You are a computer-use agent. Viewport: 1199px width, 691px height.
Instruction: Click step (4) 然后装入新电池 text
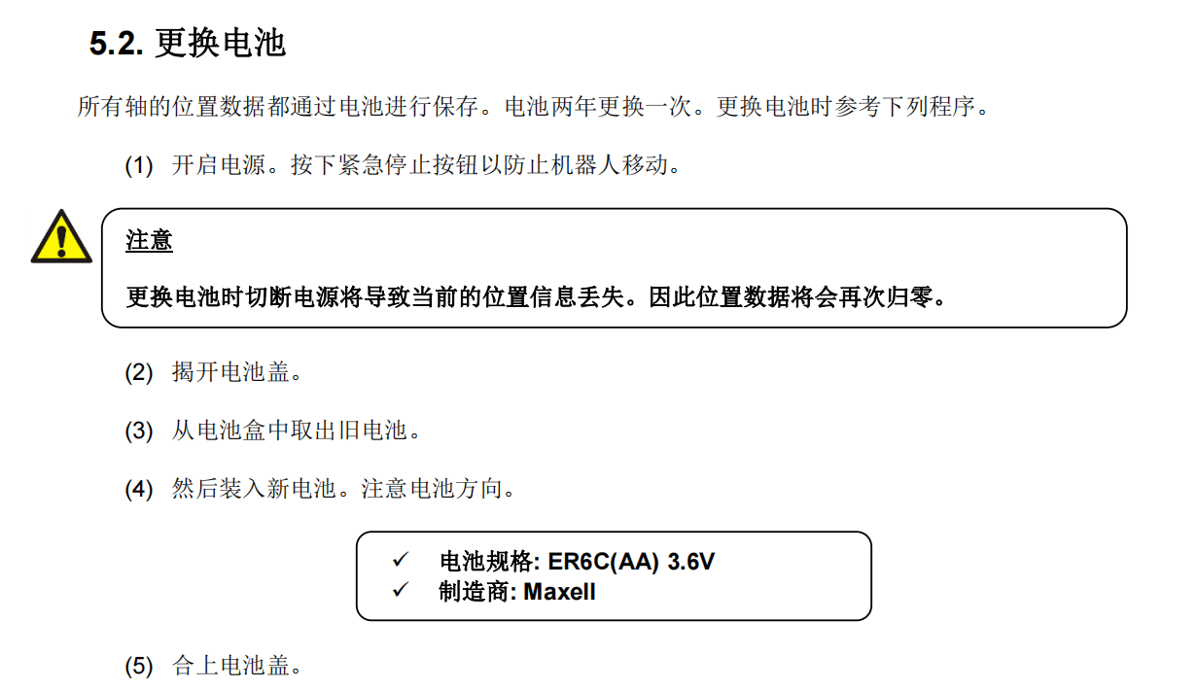coord(343,489)
